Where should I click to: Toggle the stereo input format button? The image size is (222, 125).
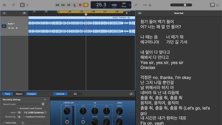[19, 112]
